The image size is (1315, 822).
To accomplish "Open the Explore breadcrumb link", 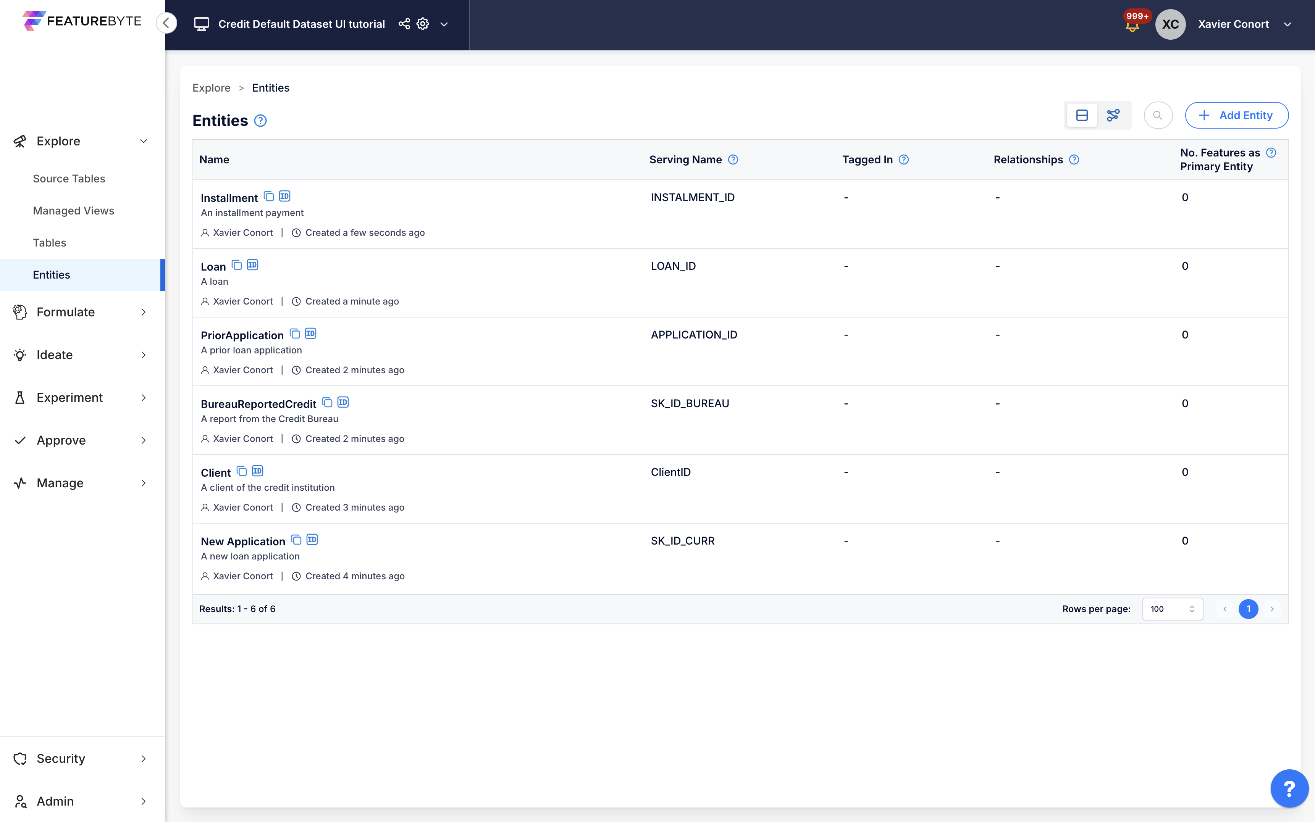I will click(212, 87).
